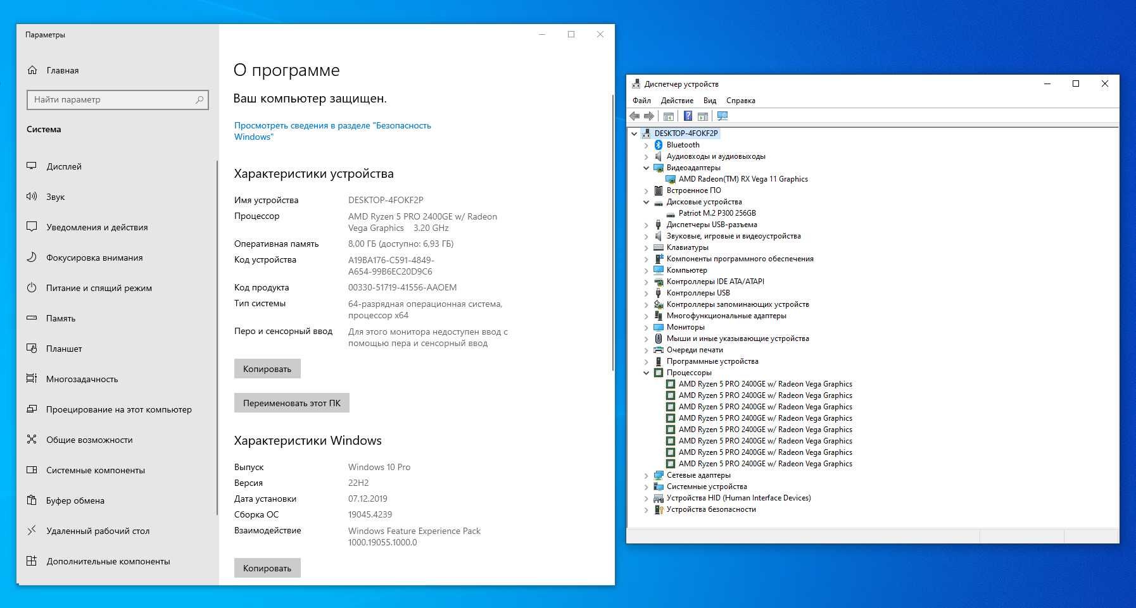Collapse the Видеоадаптеры category
This screenshot has width=1136, height=608.
click(646, 168)
